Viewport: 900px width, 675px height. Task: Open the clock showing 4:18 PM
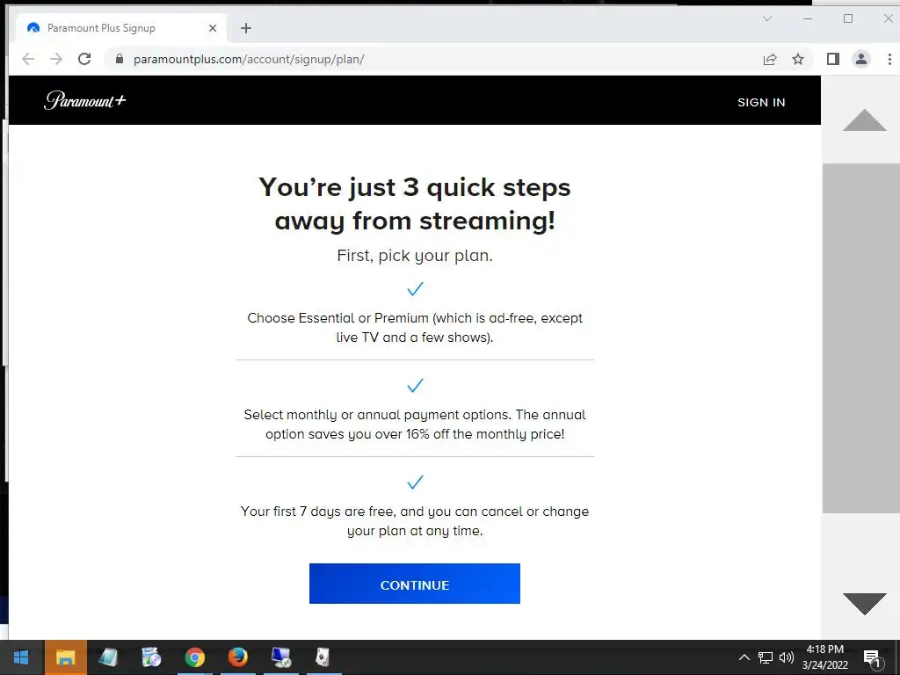824,657
